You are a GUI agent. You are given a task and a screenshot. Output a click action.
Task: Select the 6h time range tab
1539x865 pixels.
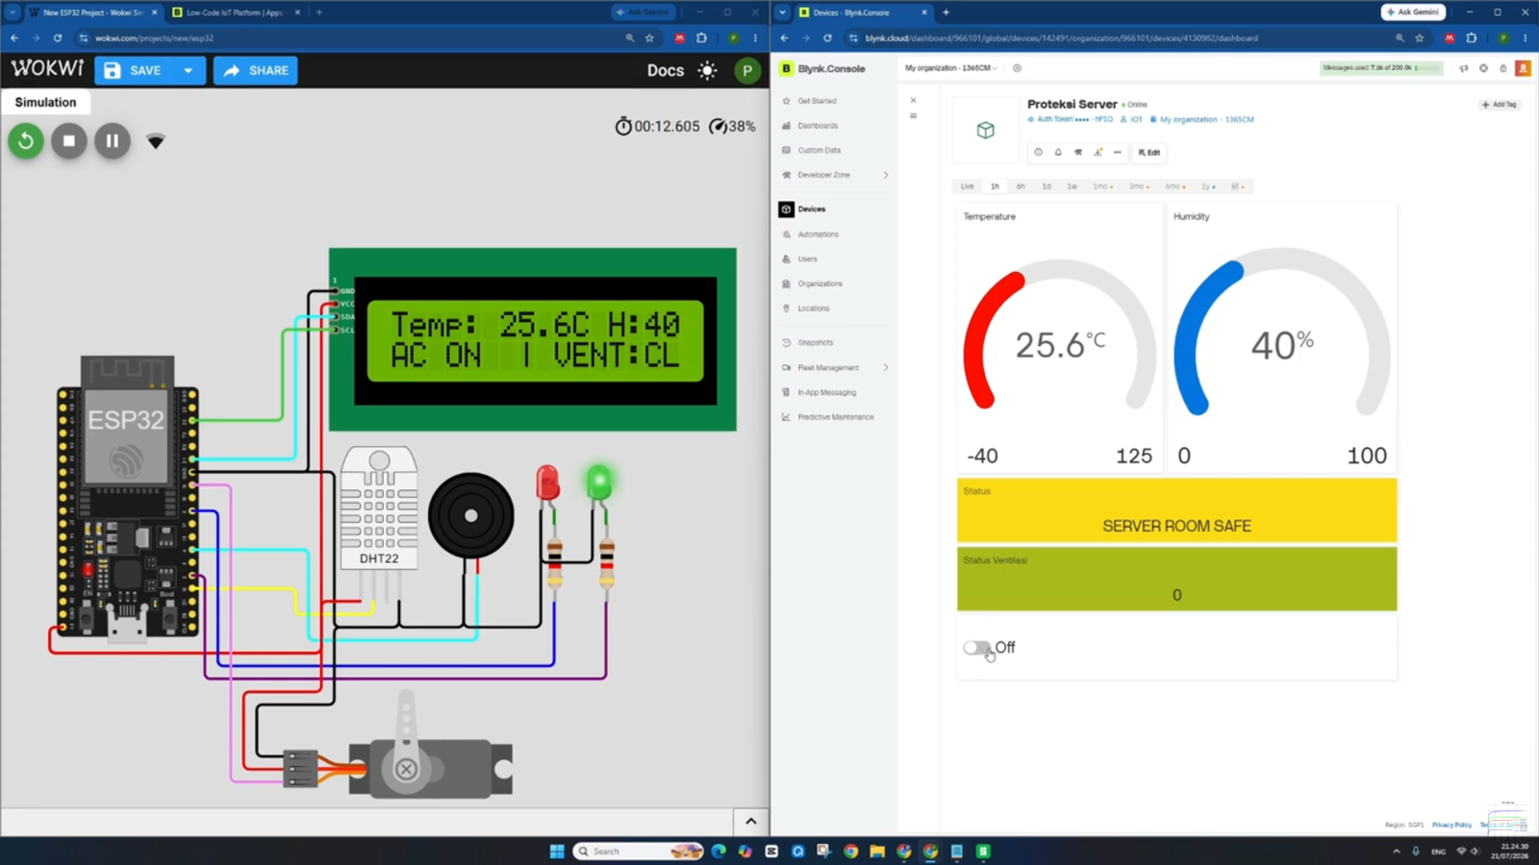[1021, 186]
